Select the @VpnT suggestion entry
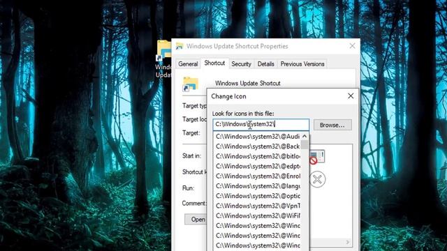This screenshot has height=251, width=447. pos(258,206)
